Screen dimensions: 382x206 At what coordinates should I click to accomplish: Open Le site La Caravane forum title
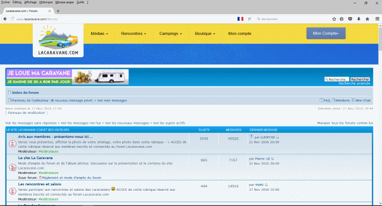tap(35, 158)
